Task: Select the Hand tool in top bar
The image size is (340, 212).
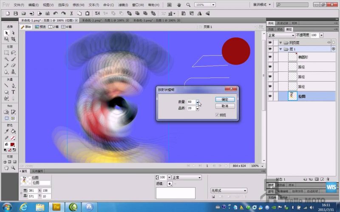Action: coord(179,5)
